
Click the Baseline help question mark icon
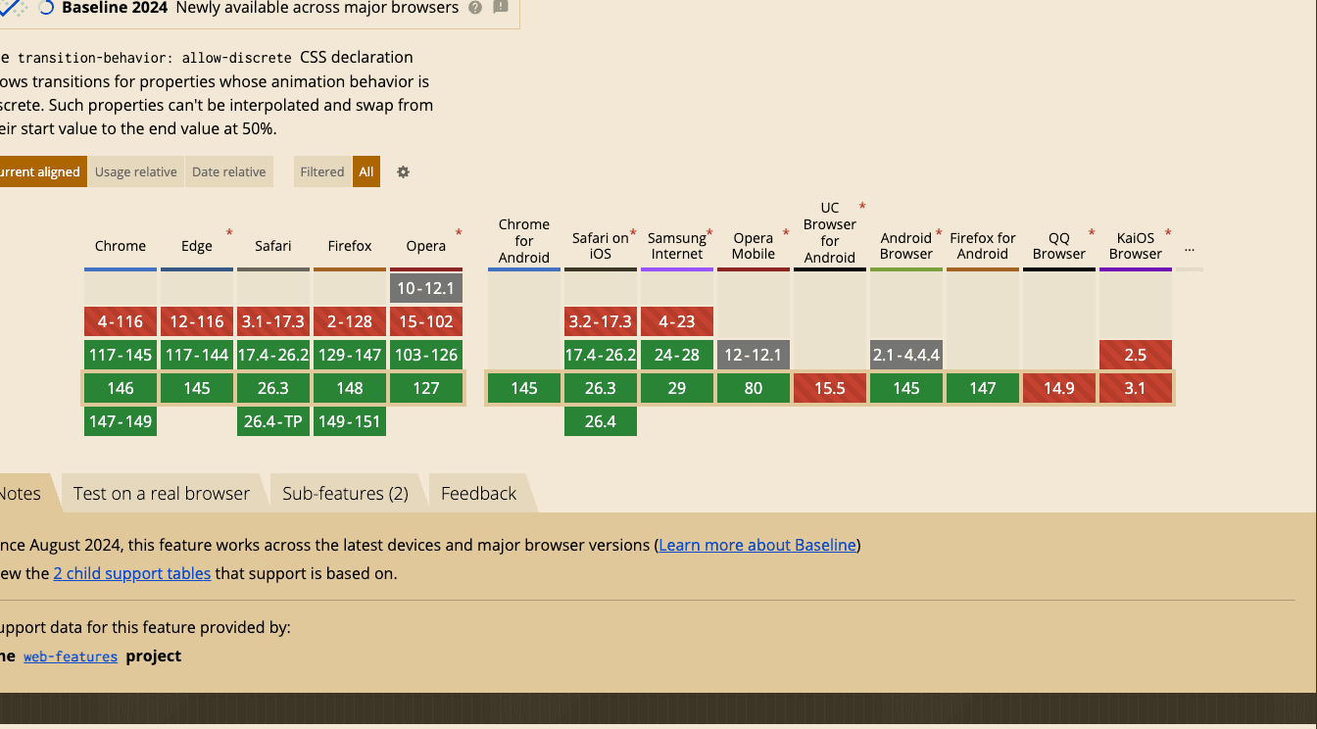[x=475, y=8]
